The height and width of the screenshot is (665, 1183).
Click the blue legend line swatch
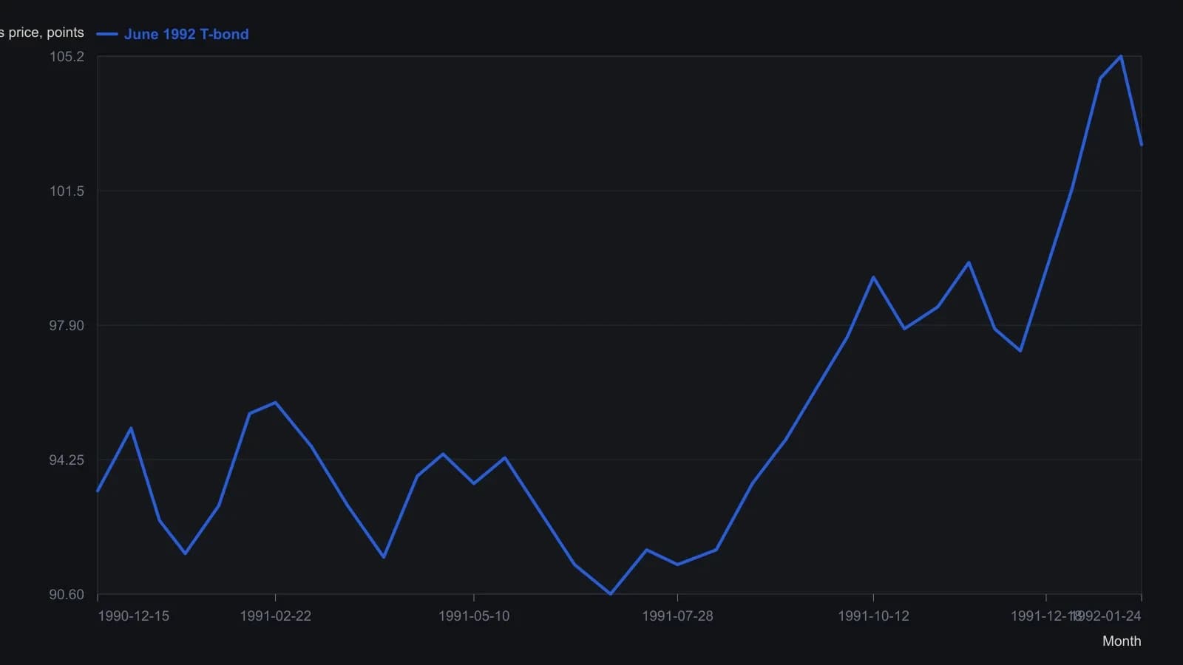(107, 34)
